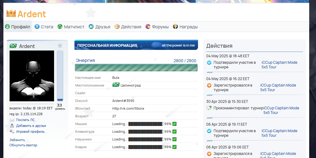Click the blue check icon for 06 Apr 19:11 action
Screen dimensions: 316x158
click(209, 131)
